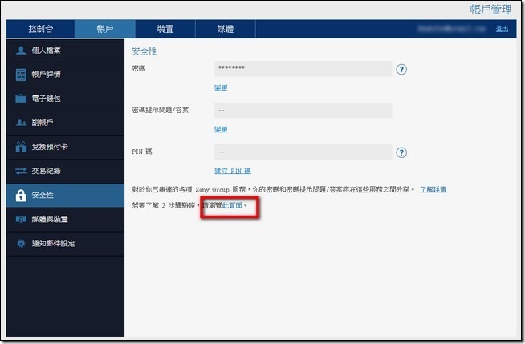
Task: Click the 電子錢包 wallet icon
Action: coord(21,99)
